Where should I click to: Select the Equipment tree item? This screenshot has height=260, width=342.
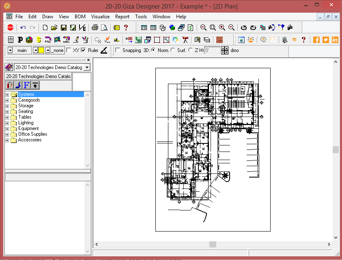tap(28, 128)
